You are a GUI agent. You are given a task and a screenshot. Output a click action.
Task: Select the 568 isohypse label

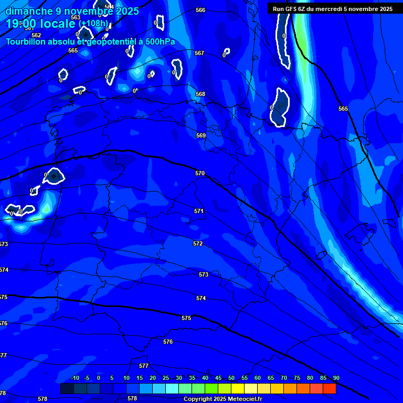pyautogui.click(x=200, y=94)
